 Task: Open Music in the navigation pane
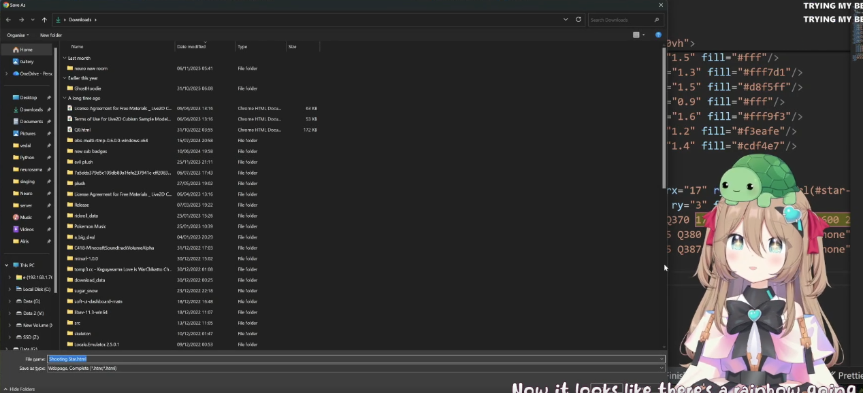click(26, 218)
